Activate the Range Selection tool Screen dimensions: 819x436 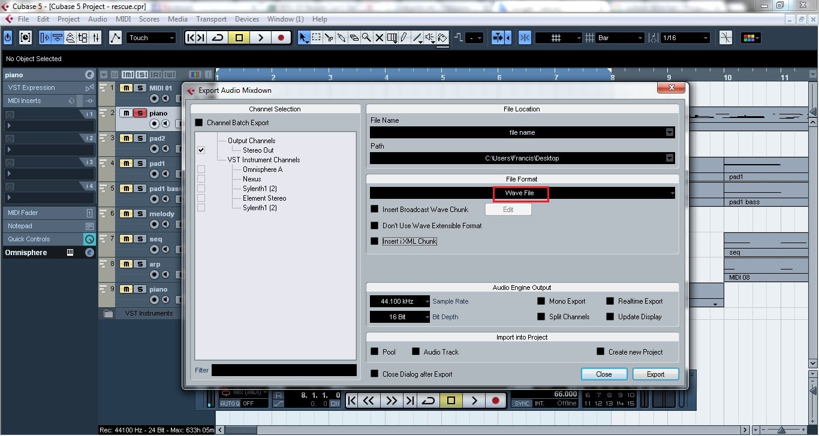pos(316,37)
